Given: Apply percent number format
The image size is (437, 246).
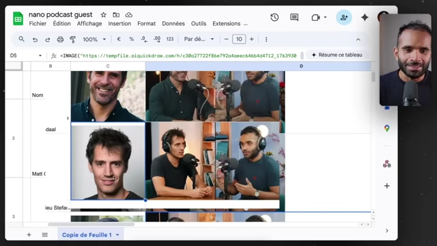Looking at the screenshot, I should 131,40.
